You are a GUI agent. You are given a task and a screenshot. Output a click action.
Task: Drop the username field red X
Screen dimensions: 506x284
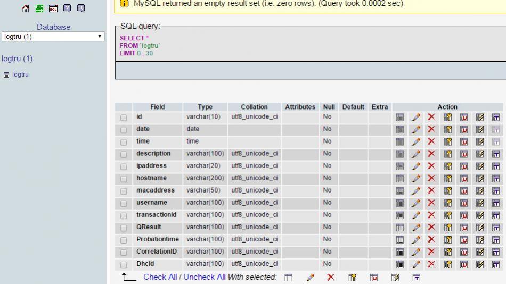pyautogui.click(x=431, y=203)
